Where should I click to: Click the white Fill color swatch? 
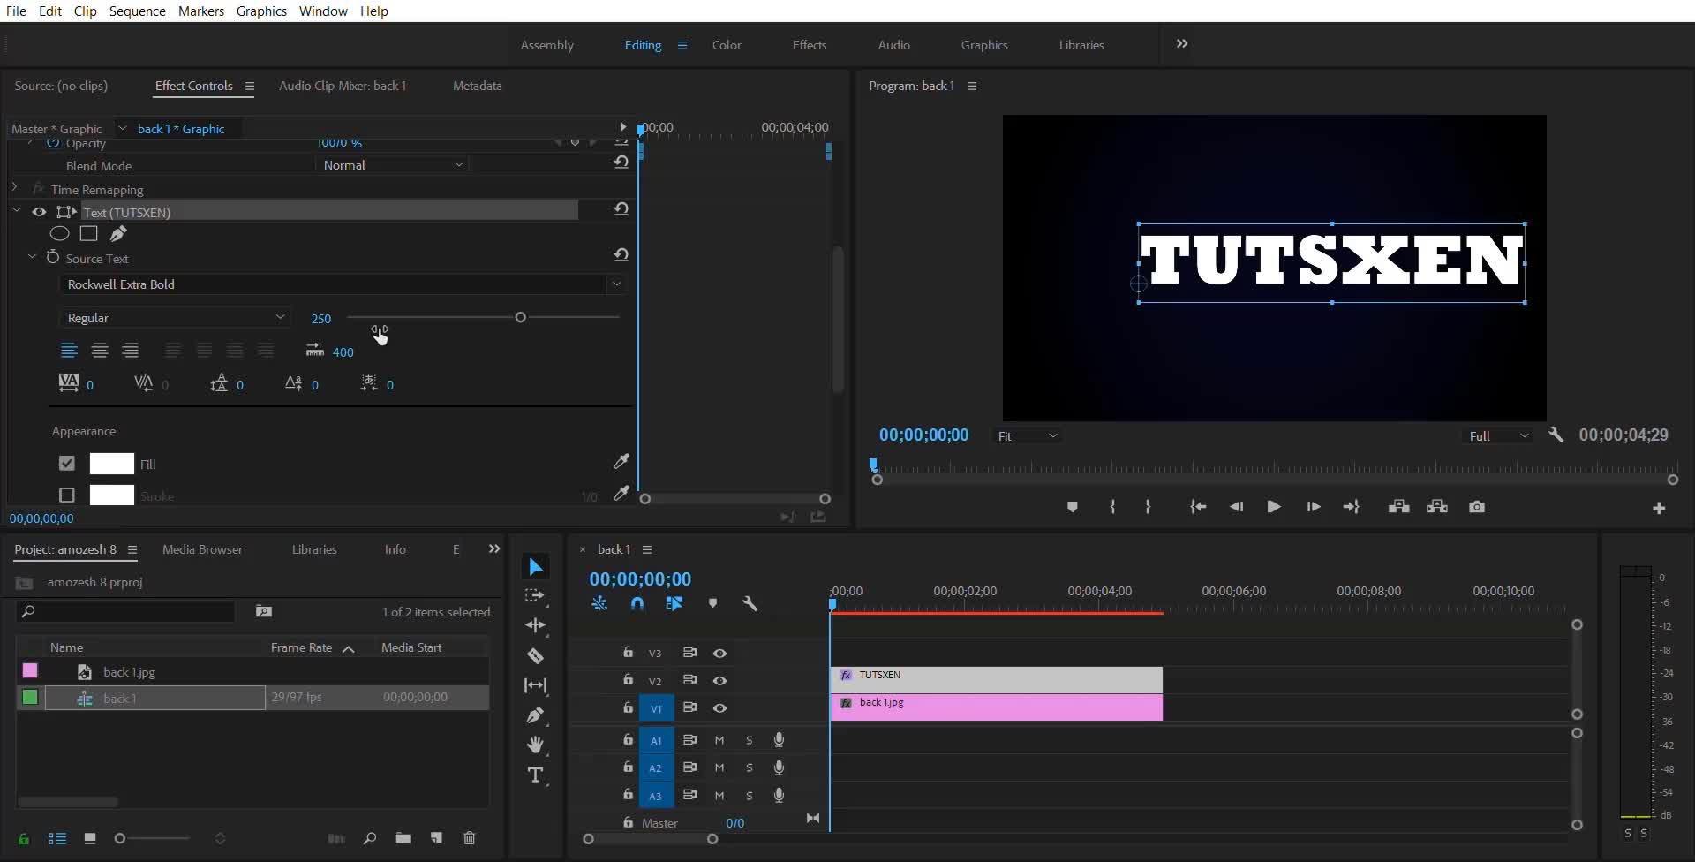tap(112, 464)
